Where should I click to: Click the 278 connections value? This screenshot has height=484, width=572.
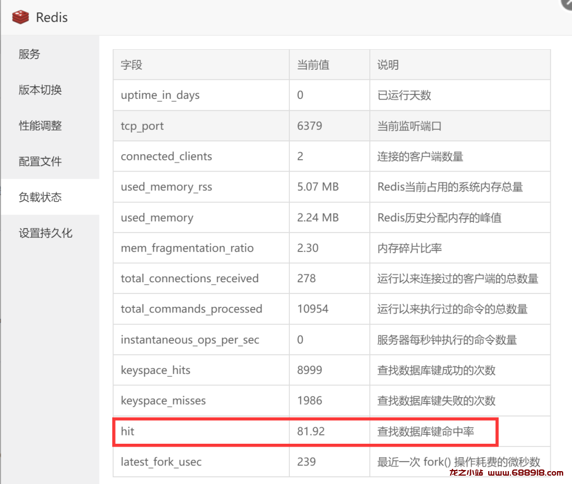(306, 278)
